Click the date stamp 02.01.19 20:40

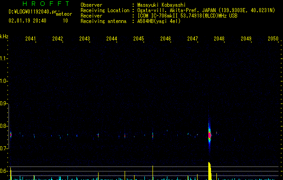[x=27, y=21]
